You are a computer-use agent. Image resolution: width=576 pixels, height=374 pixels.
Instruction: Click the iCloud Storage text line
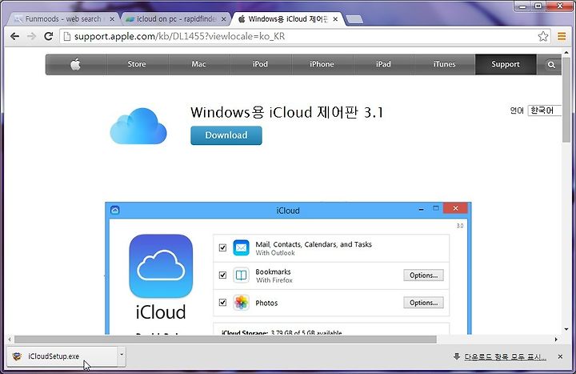click(x=282, y=332)
